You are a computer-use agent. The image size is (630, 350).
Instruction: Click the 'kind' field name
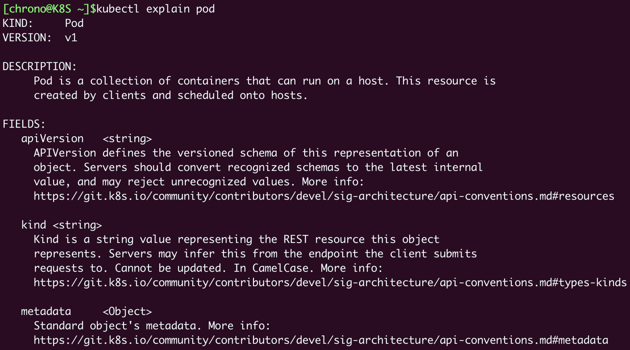click(33, 225)
